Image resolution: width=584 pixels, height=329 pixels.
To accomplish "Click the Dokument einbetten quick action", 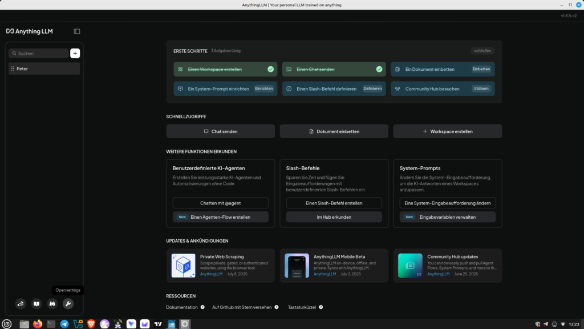I will click(334, 131).
